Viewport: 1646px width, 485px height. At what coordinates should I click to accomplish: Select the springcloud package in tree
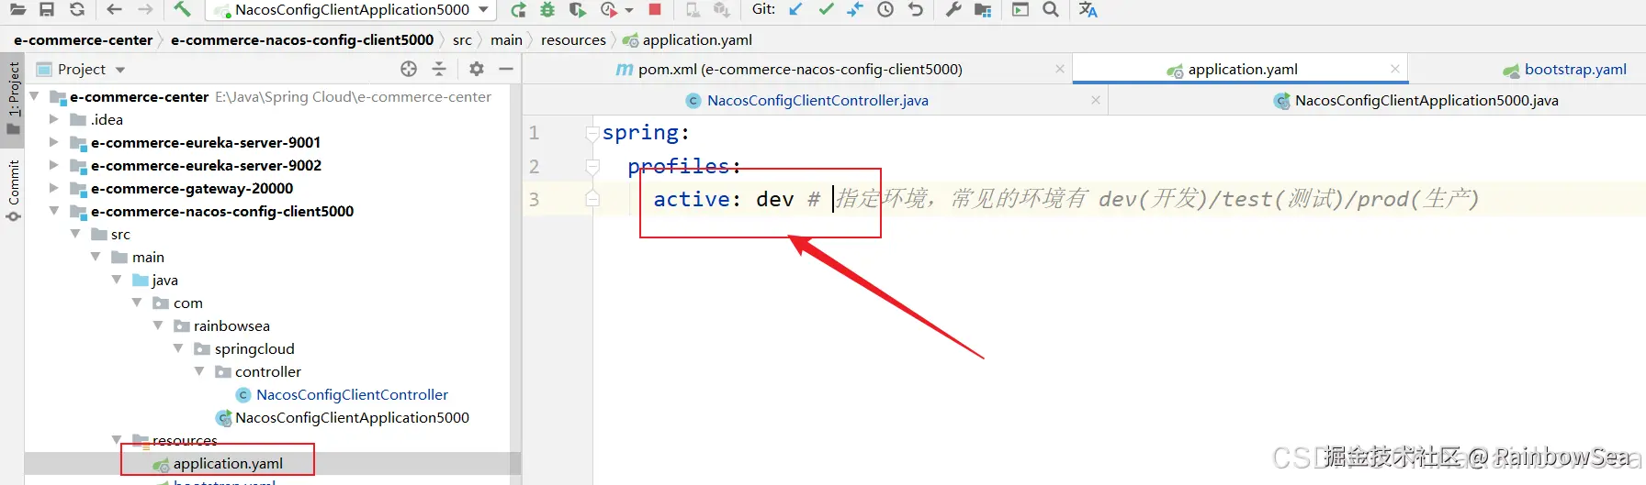tap(254, 349)
